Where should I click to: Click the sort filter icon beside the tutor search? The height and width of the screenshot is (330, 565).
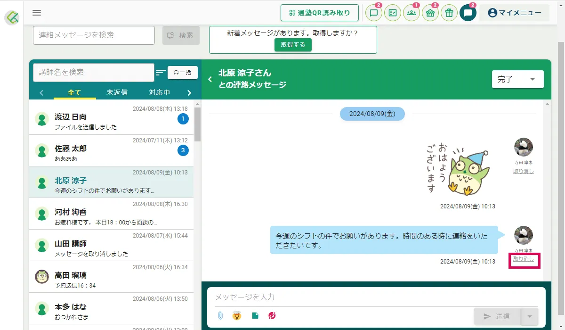click(161, 73)
